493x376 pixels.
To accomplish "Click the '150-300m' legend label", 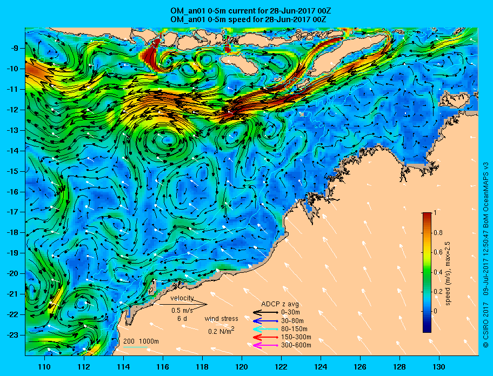I will (x=296, y=337).
